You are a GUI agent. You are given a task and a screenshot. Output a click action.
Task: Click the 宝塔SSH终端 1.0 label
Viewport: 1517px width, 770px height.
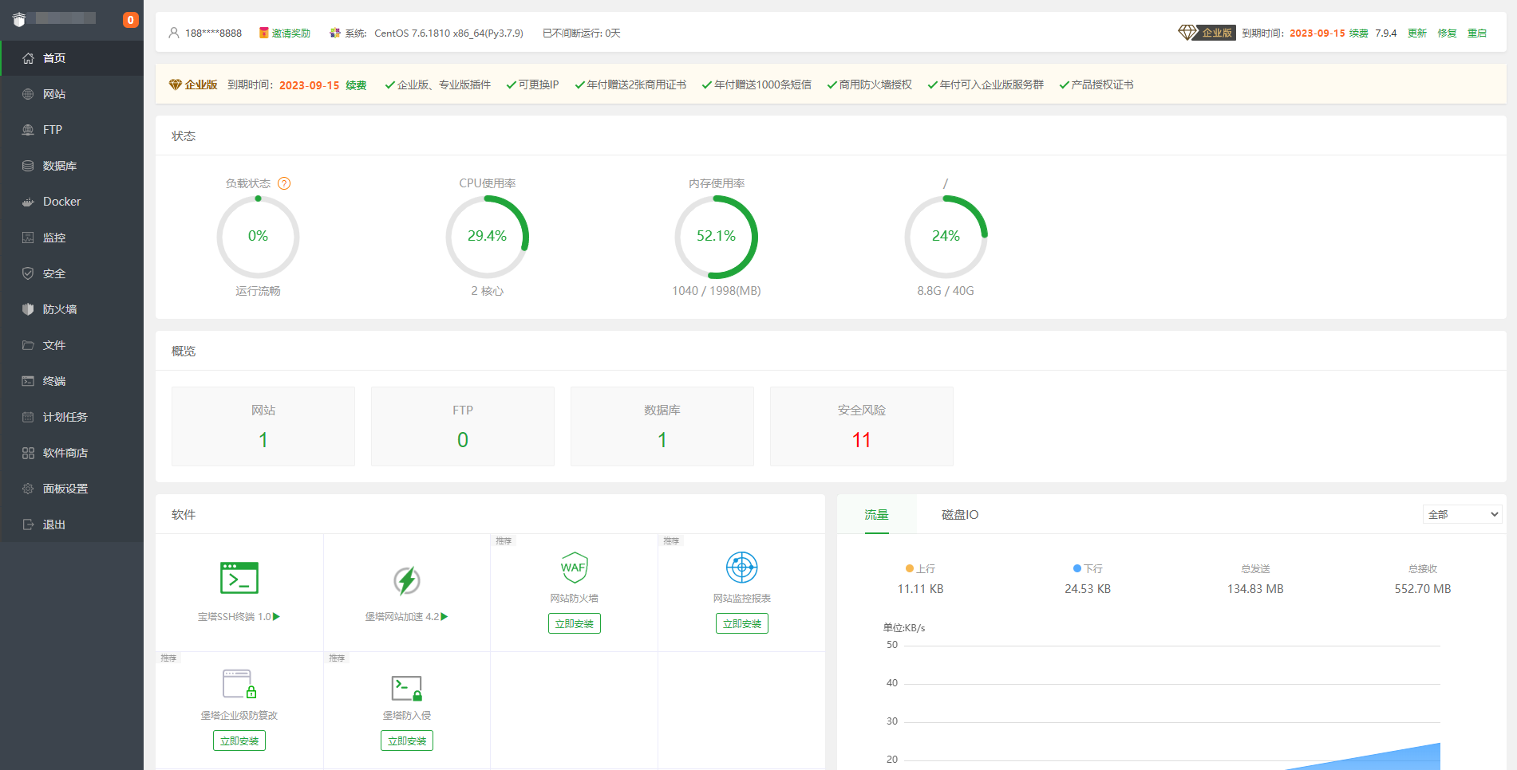point(235,617)
